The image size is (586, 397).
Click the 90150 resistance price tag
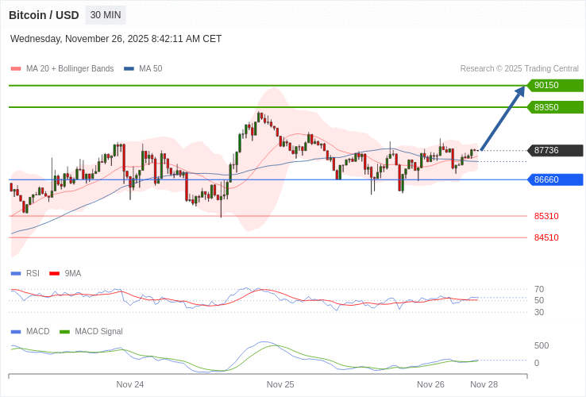555,85
